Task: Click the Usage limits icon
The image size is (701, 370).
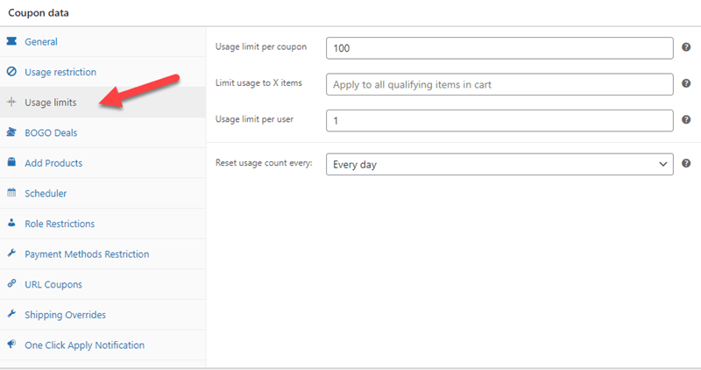Action: click(11, 102)
